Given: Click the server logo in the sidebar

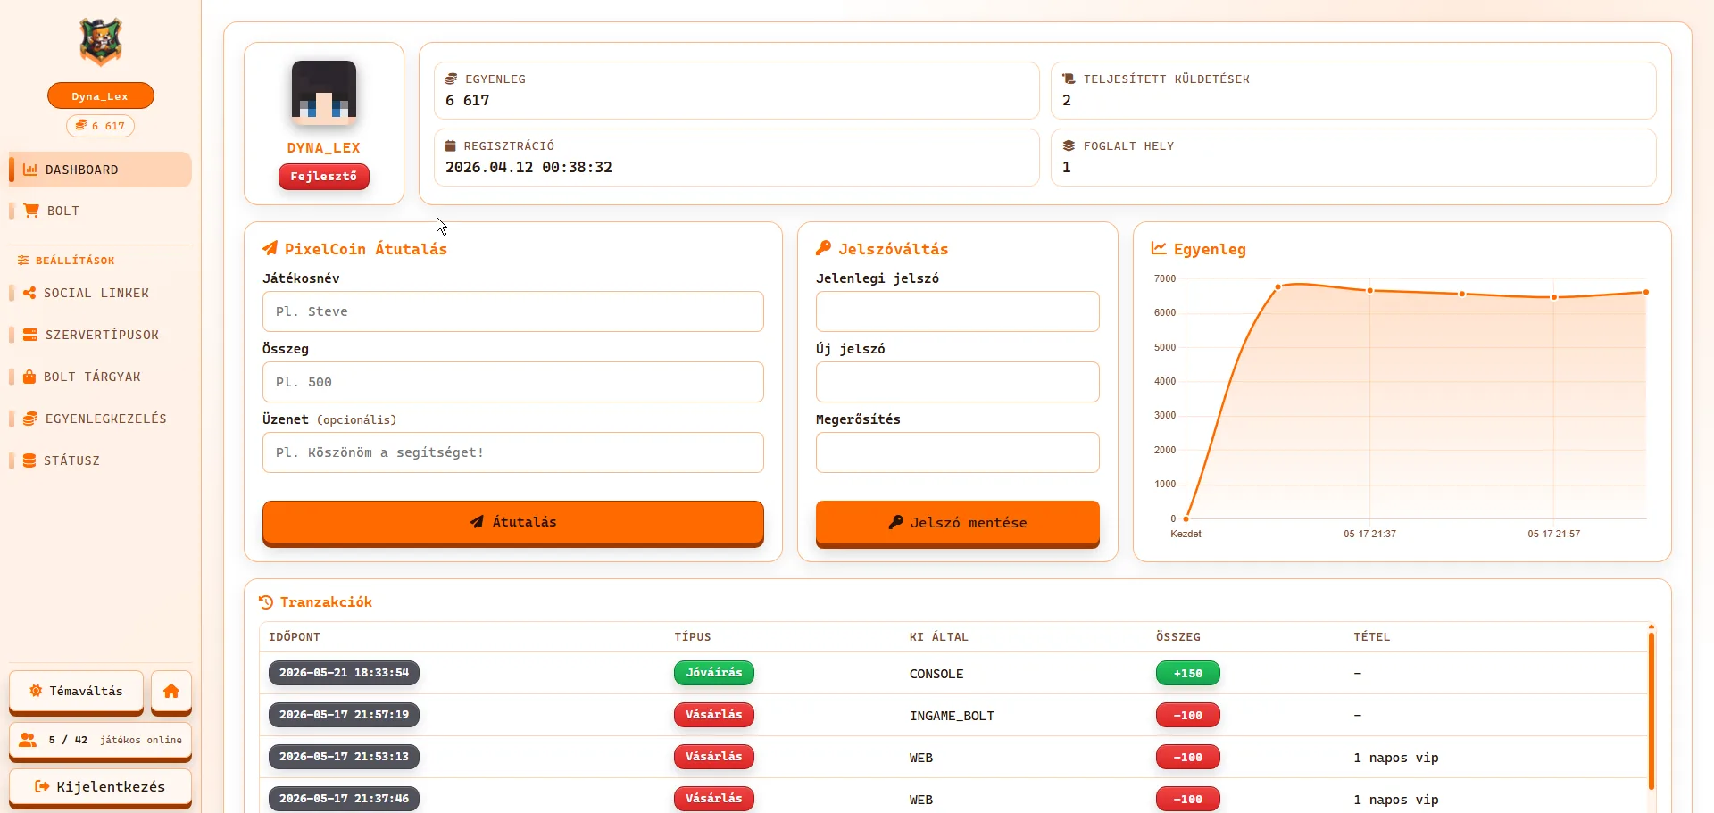Looking at the screenshot, I should (x=101, y=42).
